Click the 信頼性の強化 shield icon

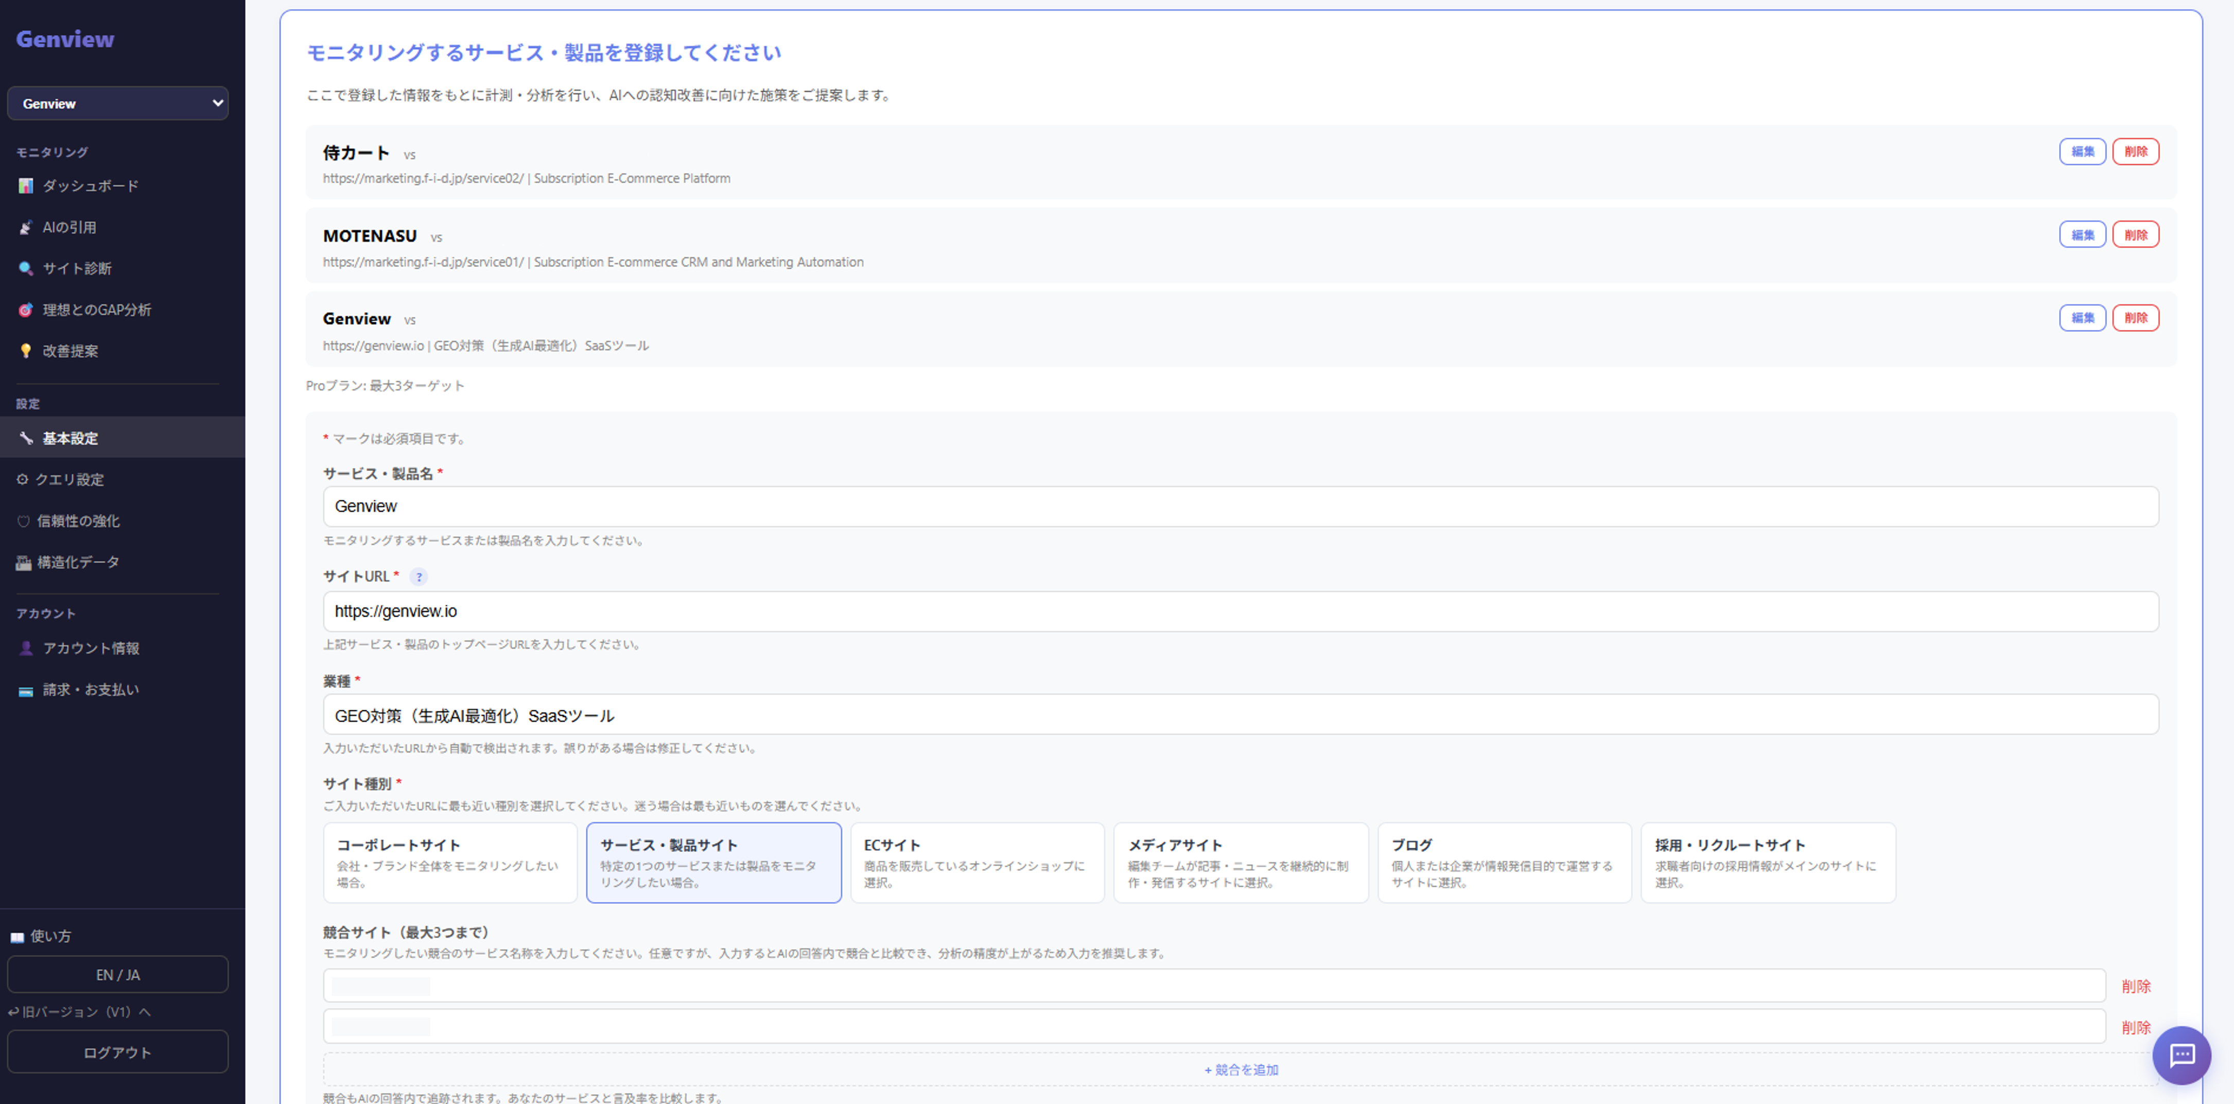point(23,521)
